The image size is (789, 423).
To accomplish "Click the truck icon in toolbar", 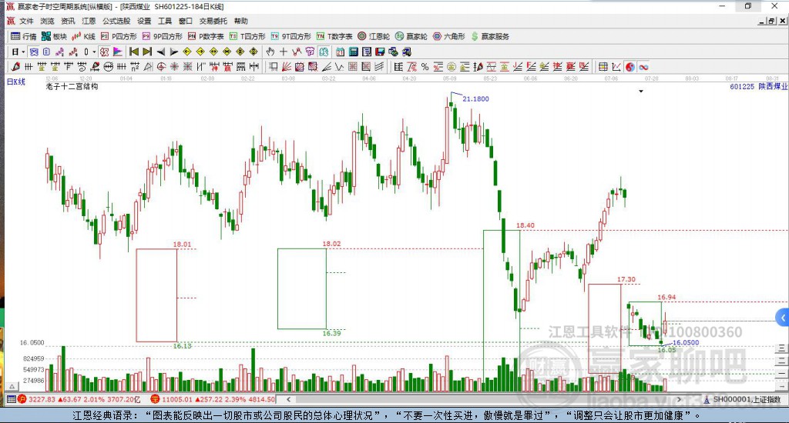I will (407, 52).
